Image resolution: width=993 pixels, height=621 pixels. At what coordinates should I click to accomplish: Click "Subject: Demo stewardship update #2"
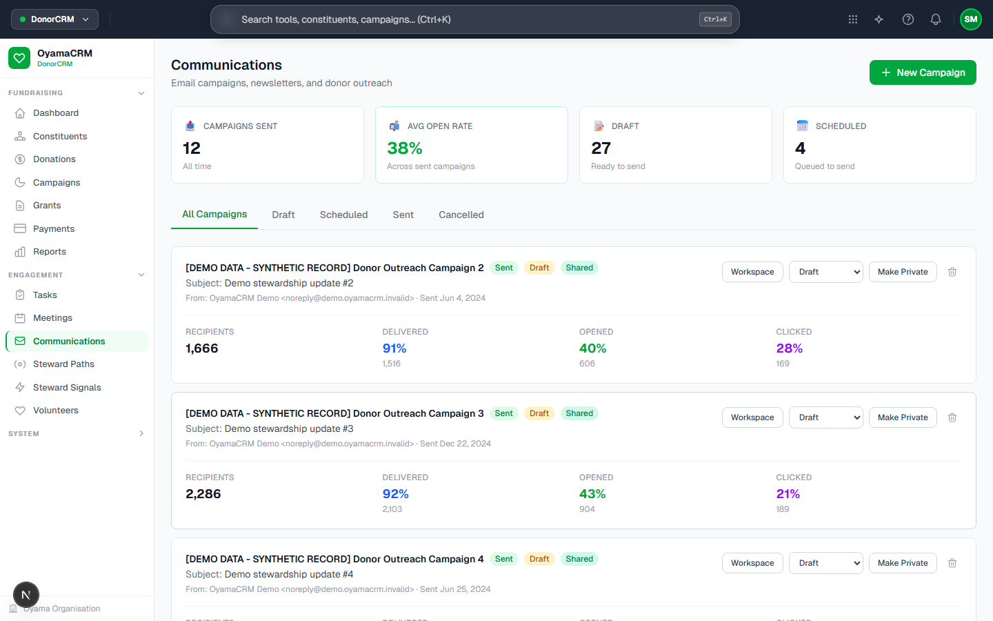coord(270,283)
